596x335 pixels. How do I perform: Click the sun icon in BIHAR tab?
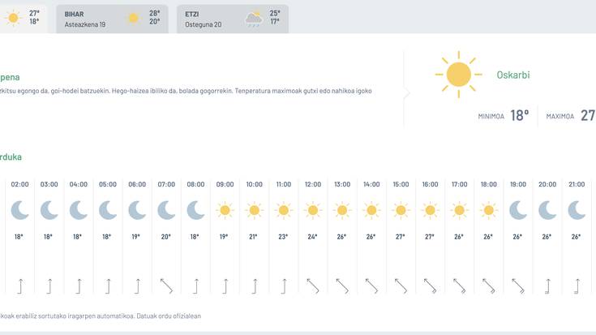134,19
